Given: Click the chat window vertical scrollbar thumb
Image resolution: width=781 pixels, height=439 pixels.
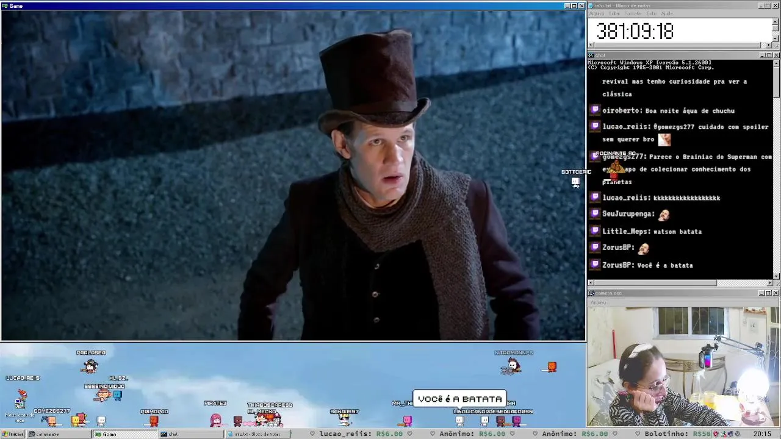Looking at the screenshot, I should pos(776,81).
